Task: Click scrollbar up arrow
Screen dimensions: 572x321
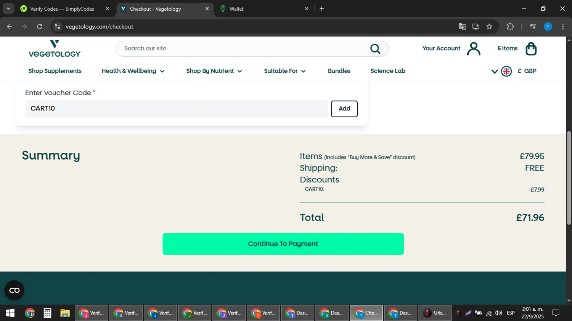Action: [x=569, y=40]
